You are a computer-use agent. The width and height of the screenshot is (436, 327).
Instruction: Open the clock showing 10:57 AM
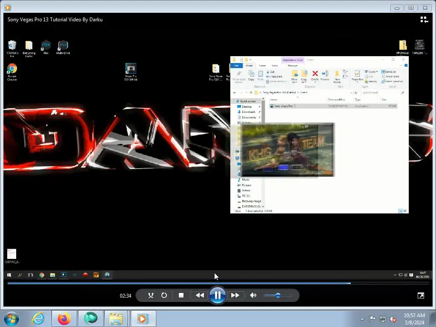(x=414, y=319)
